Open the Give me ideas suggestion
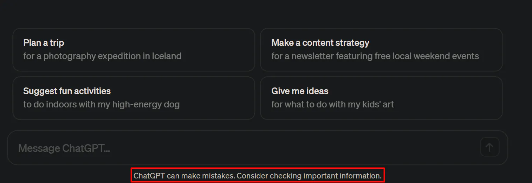 coord(381,98)
